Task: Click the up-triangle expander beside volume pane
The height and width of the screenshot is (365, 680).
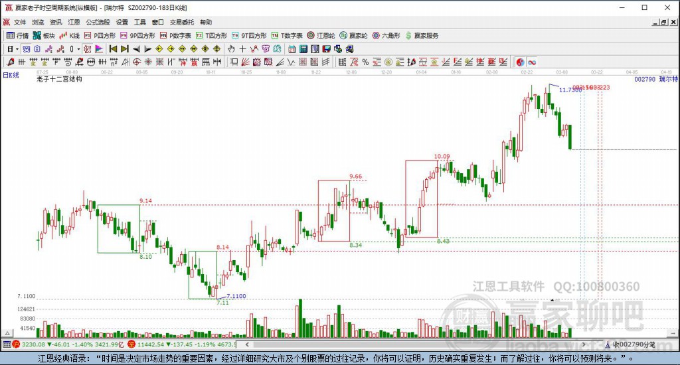Action: (7, 333)
